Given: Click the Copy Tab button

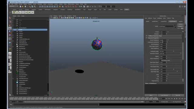Looking at the screenshot, I should pos(178,95).
